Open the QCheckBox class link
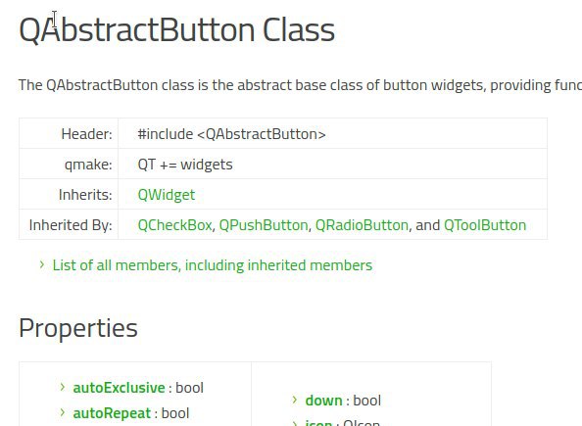 pyautogui.click(x=174, y=225)
